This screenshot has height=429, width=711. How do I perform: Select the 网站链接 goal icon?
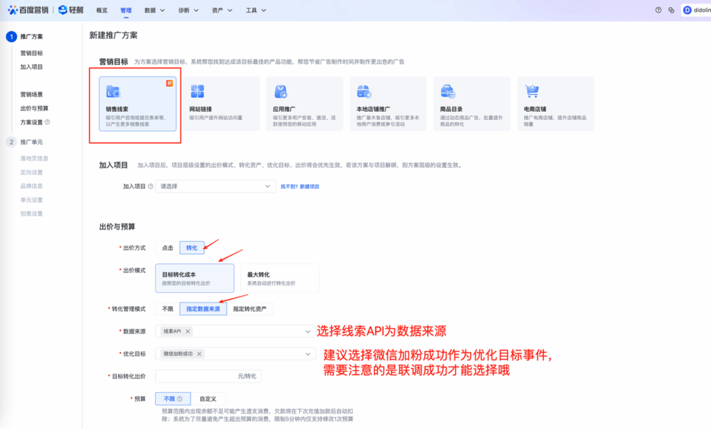197,92
